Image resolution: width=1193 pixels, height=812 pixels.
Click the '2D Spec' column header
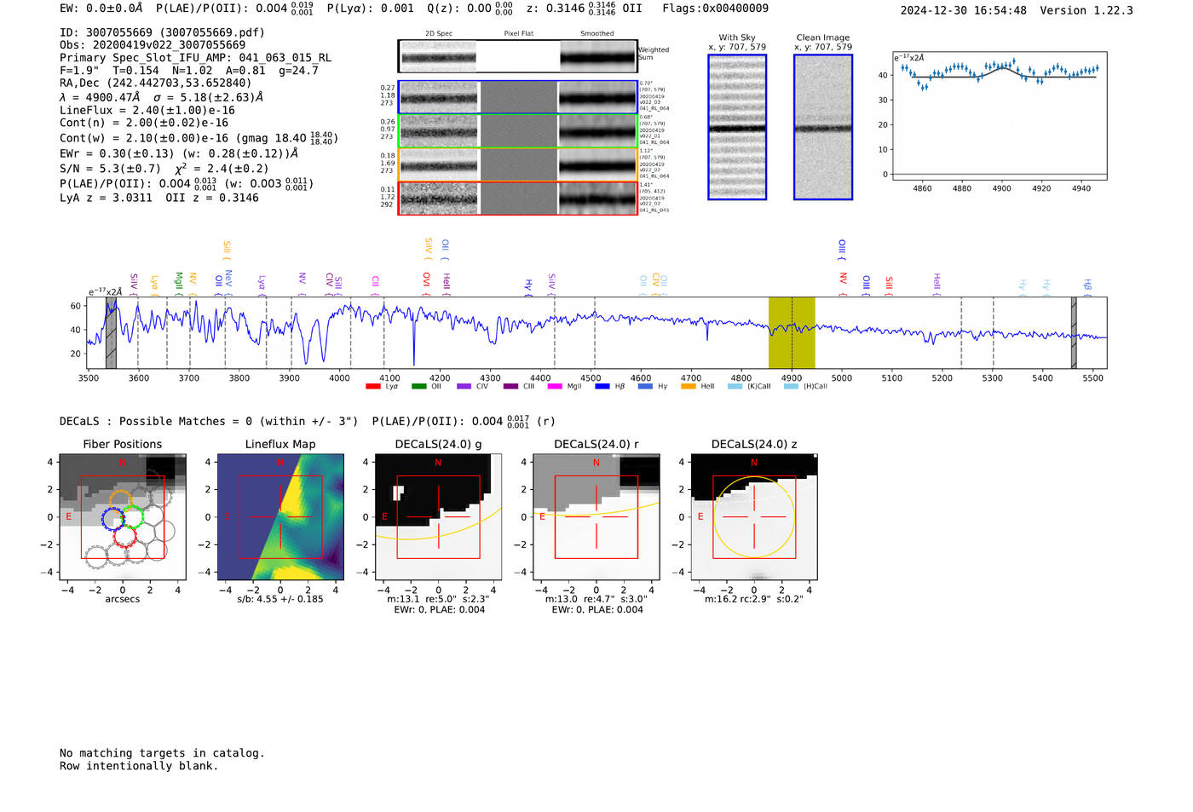pyautogui.click(x=439, y=34)
